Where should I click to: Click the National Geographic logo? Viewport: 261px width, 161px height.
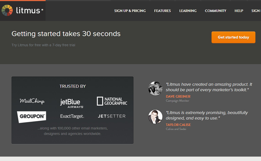click(112, 101)
